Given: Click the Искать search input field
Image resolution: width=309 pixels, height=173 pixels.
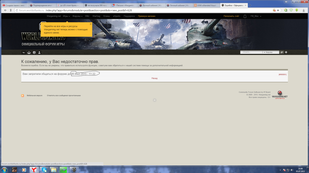Looking at the screenshot, I should tap(251, 52).
